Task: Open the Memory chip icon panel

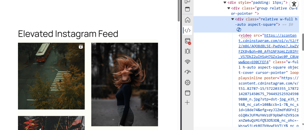Action: [x=187, y=82]
